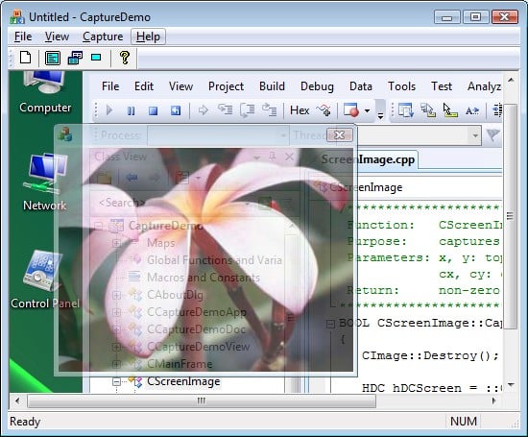Click the A with arrow text editor icon

[472, 110]
